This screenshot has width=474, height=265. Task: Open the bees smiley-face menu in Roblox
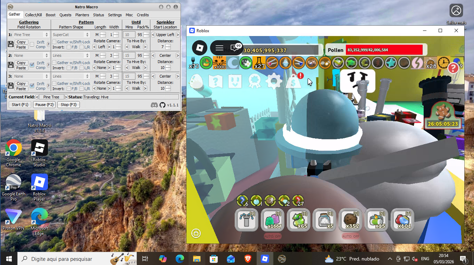(x=235, y=81)
